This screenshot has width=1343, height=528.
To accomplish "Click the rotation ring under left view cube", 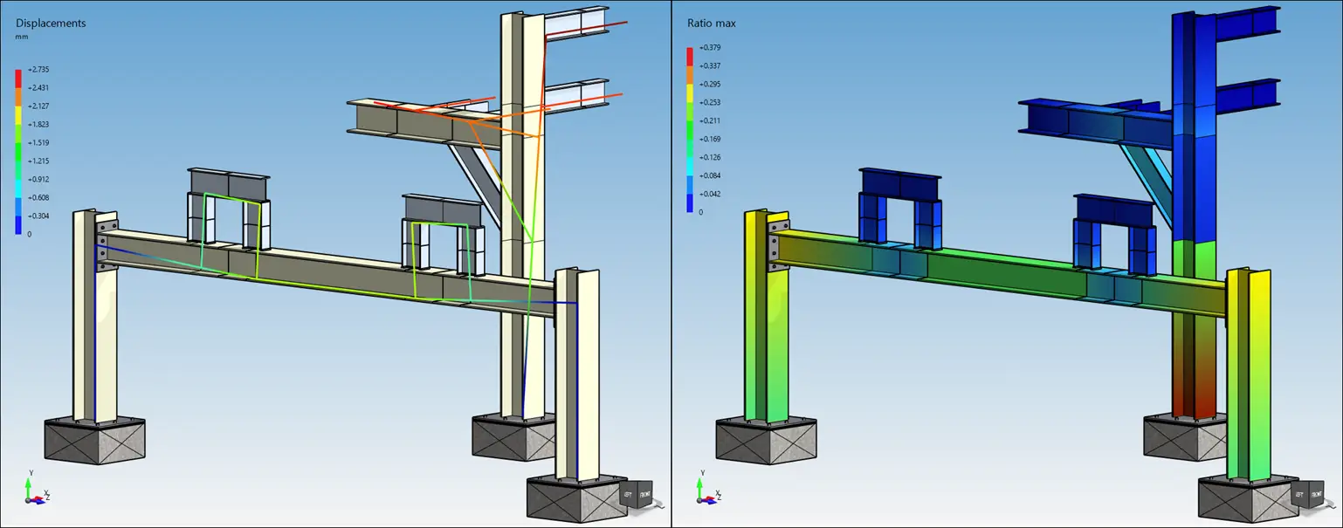I will pos(657,505).
